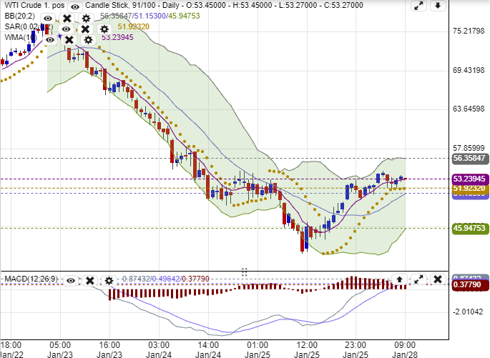Click the pane resize handle above MACD
The image size is (490, 358).
pyautogui.click(x=244, y=272)
